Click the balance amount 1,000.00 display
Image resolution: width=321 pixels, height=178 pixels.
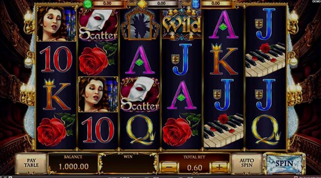(x=74, y=166)
